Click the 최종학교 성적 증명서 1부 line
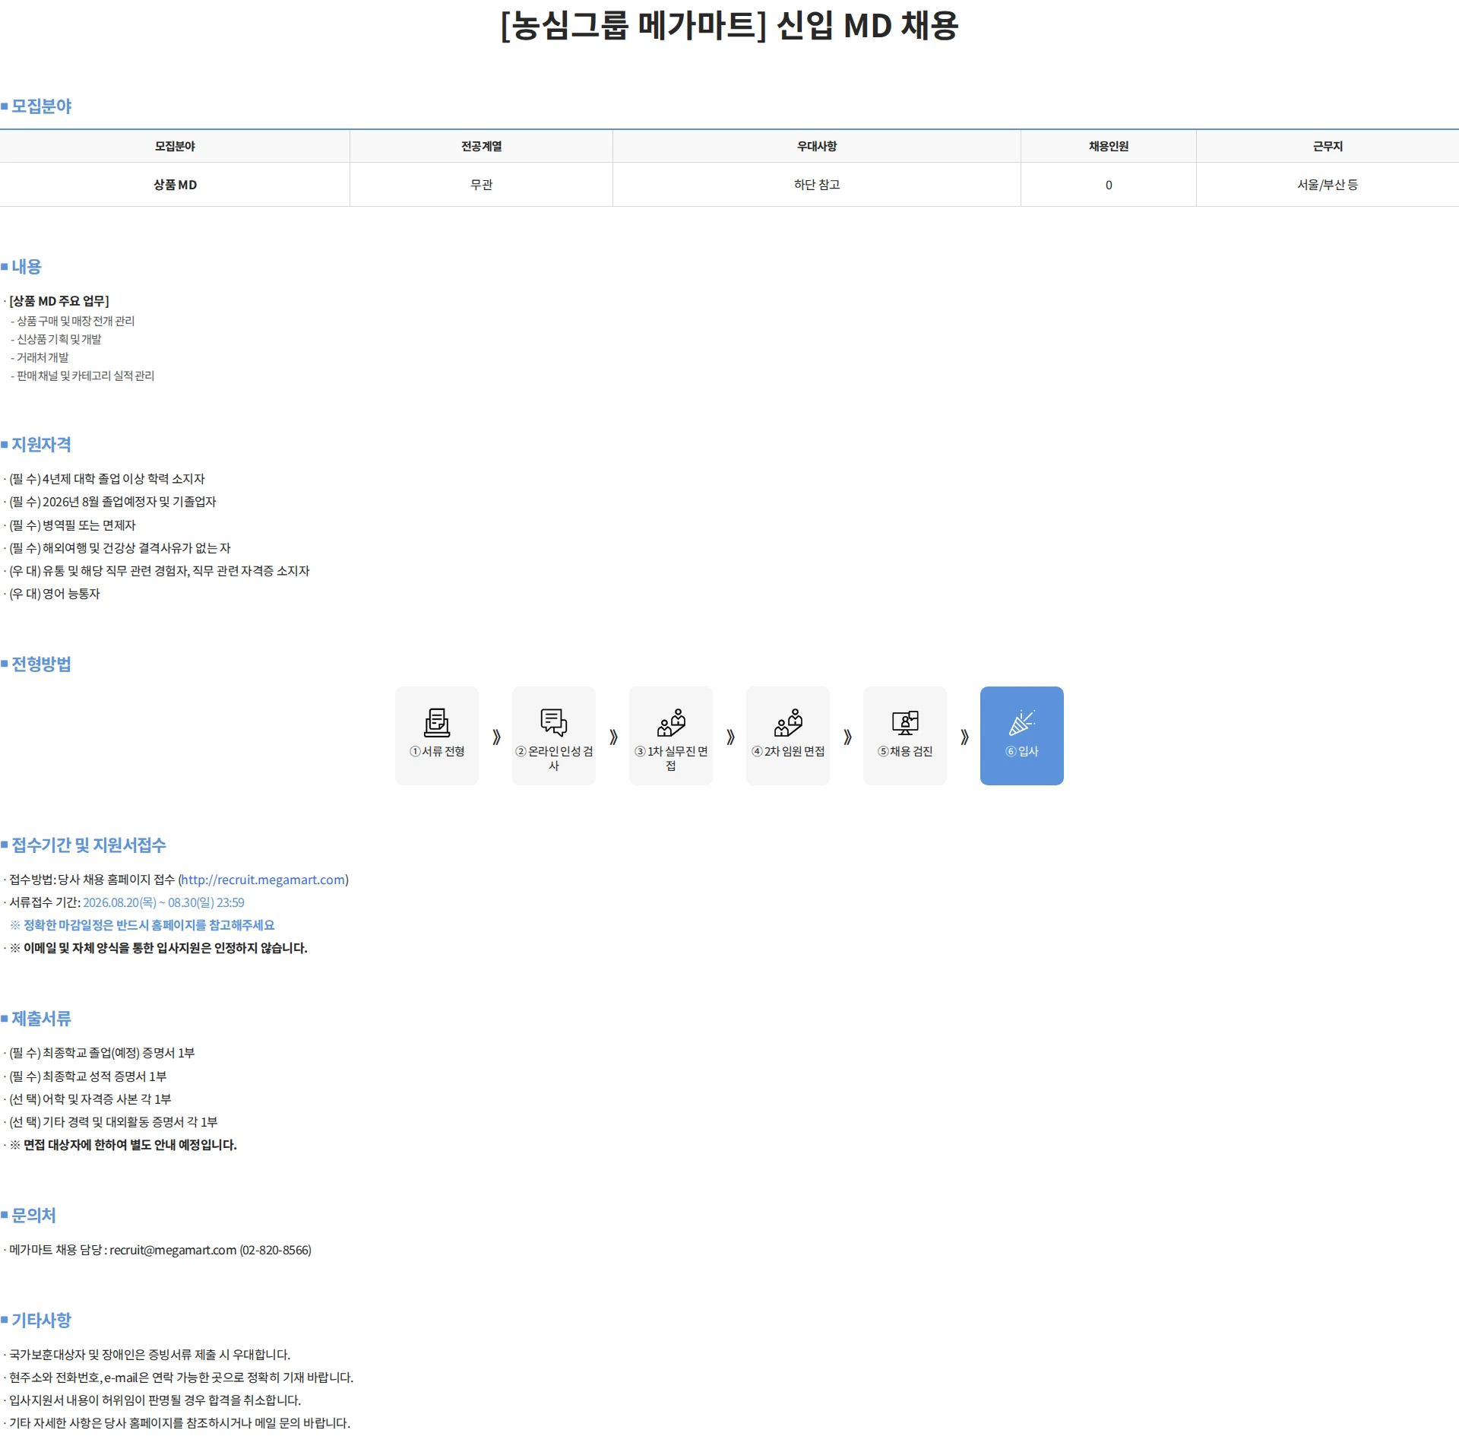 [88, 1076]
